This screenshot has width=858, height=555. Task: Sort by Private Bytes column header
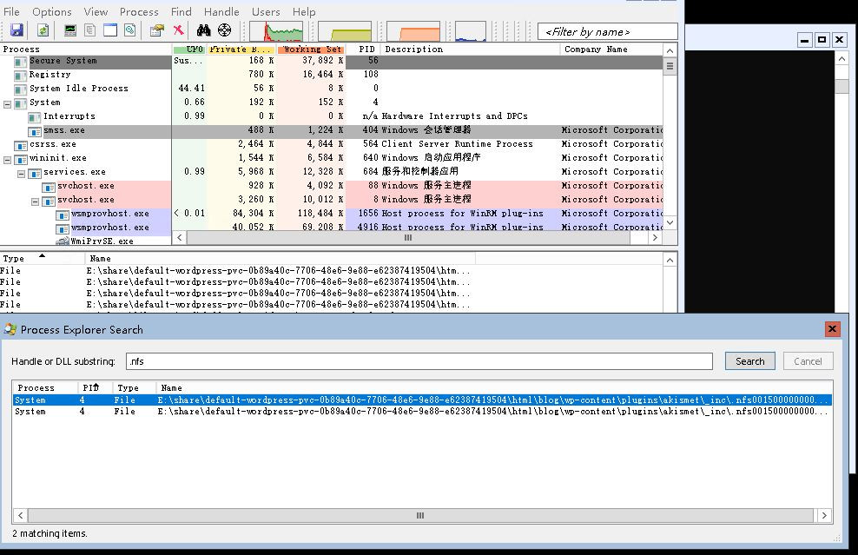tap(241, 50)
